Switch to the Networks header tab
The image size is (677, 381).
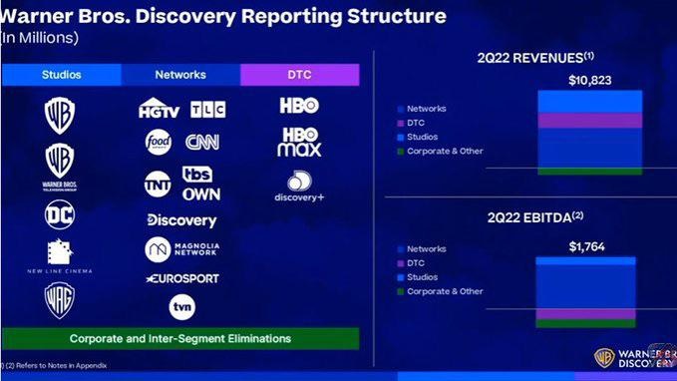coord(180,75)
